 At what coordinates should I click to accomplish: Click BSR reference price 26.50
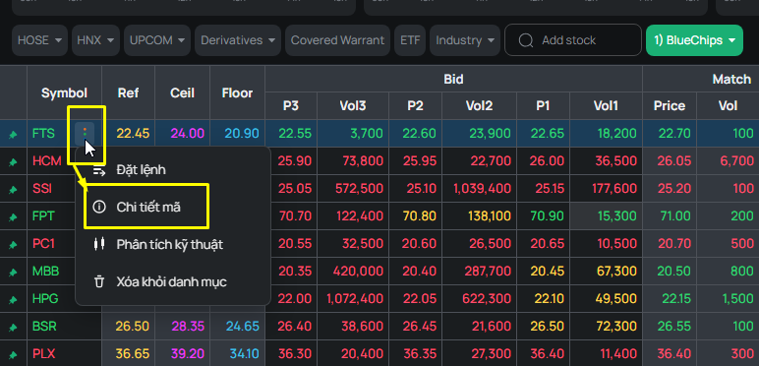point(133,327)
